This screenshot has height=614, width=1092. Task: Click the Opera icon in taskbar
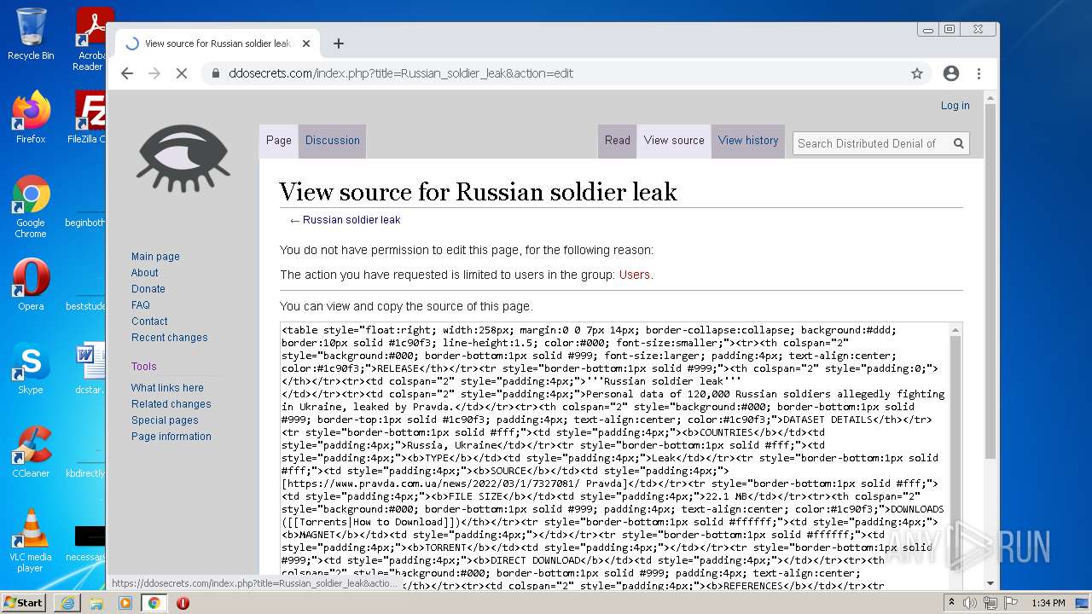click(183, 603)
